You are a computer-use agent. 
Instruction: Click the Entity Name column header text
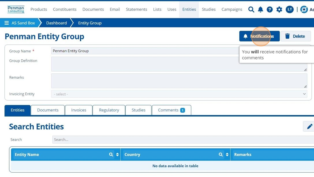click(x=27, y=154)
